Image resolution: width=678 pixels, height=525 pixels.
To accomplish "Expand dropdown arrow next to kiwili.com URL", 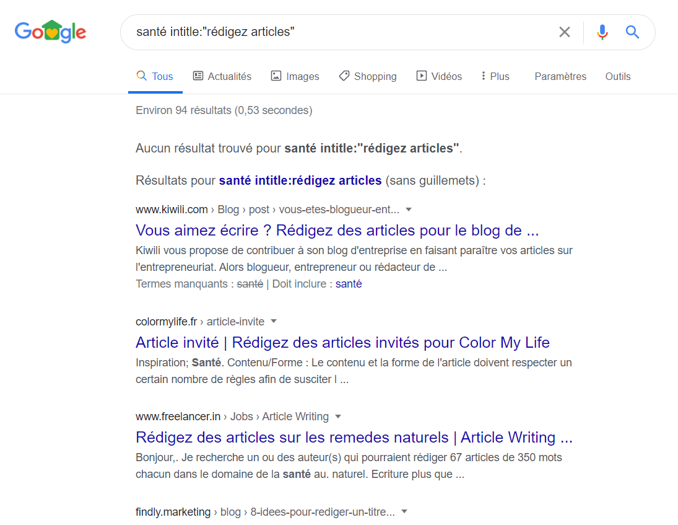I will (x=409, y=210).
